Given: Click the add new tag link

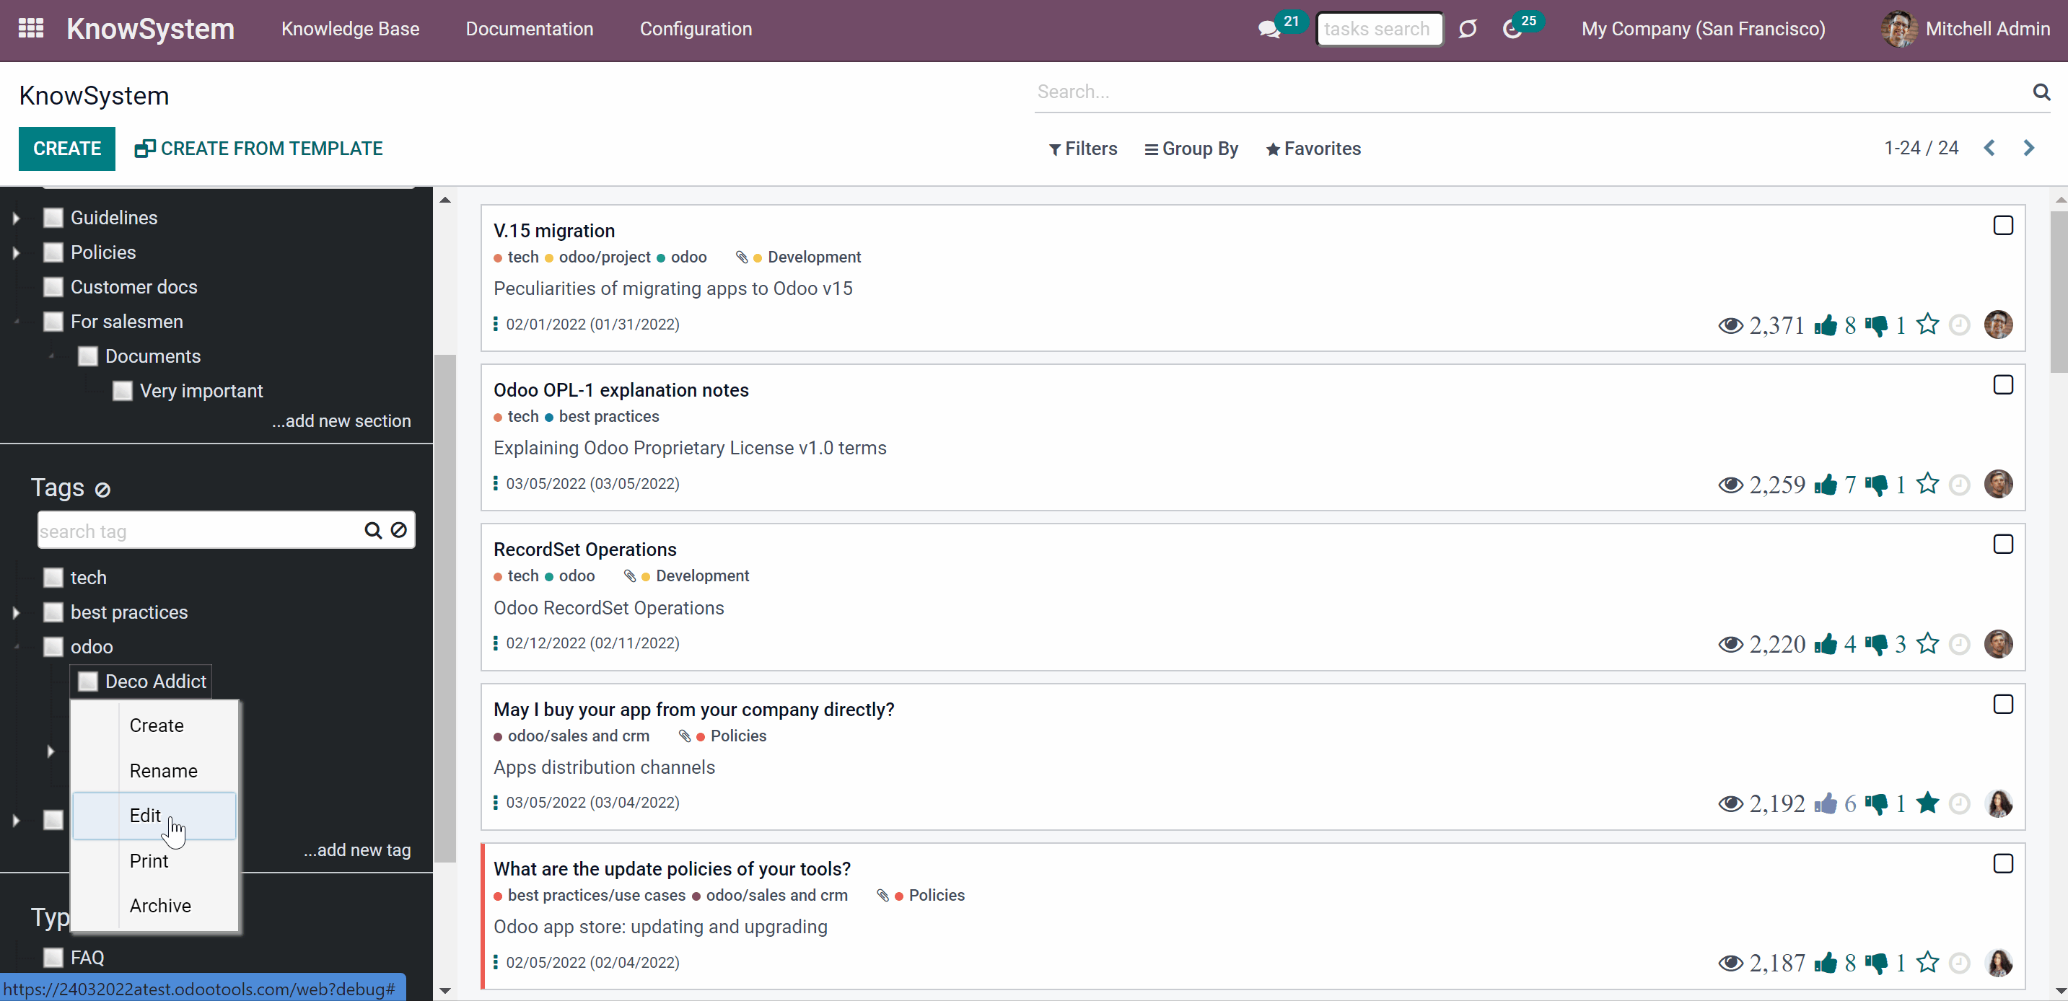Looking at the screenshot, I should pyautogui.click(x=357, y=850).
